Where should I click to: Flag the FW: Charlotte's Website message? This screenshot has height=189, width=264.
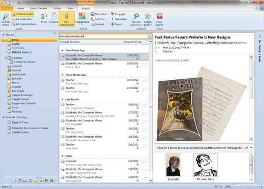point(146,106)
